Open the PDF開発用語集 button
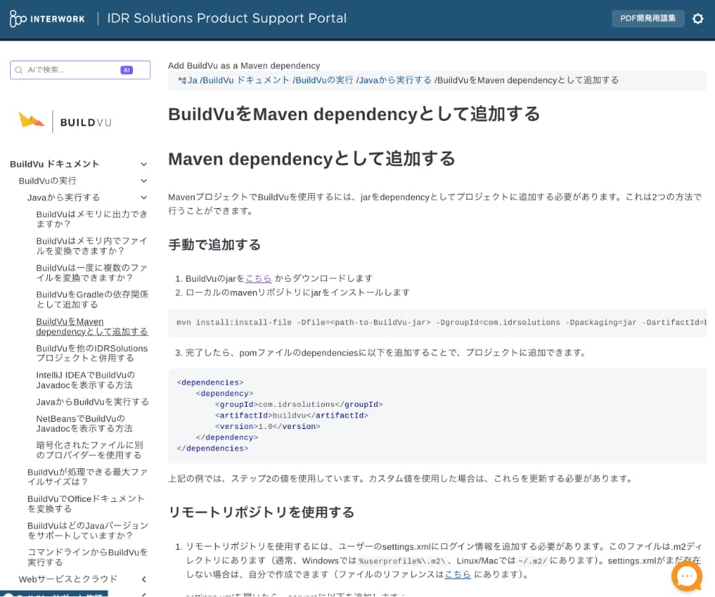The width and height of the screenshot is (715, 597). [x=648, y=19]
